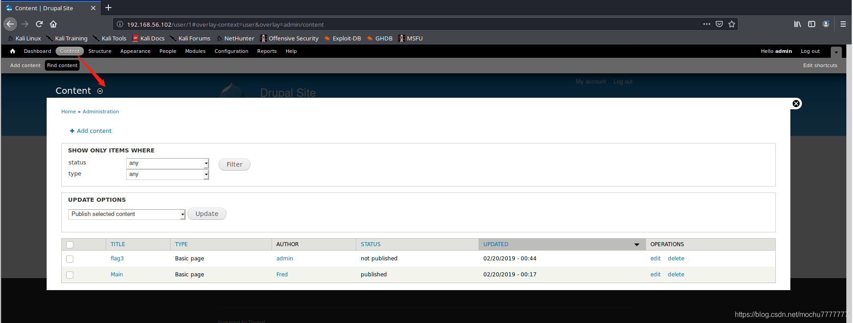This screenshot has width=853, height=323.
Task: Open the status filter dropdown
Action: 167,163
